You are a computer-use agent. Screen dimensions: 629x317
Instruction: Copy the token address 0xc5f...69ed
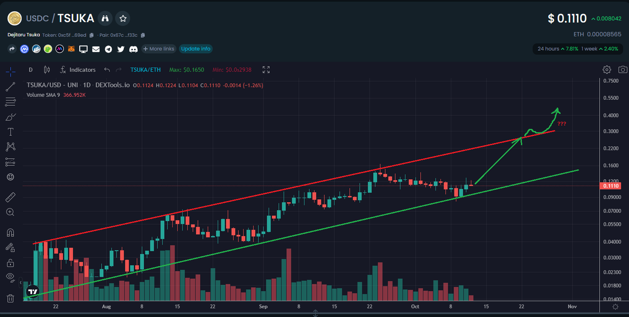[91, 35]
